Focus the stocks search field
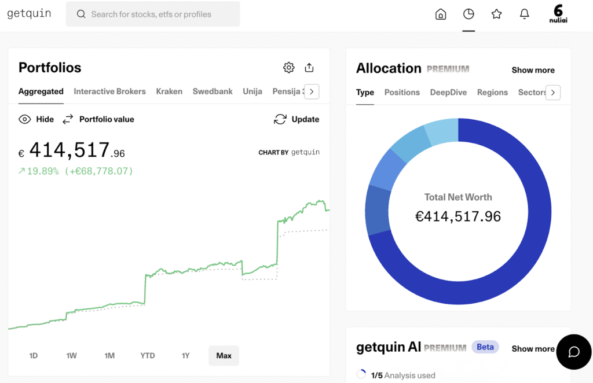Viewport: 593px width, 383px height. [153, 14]
